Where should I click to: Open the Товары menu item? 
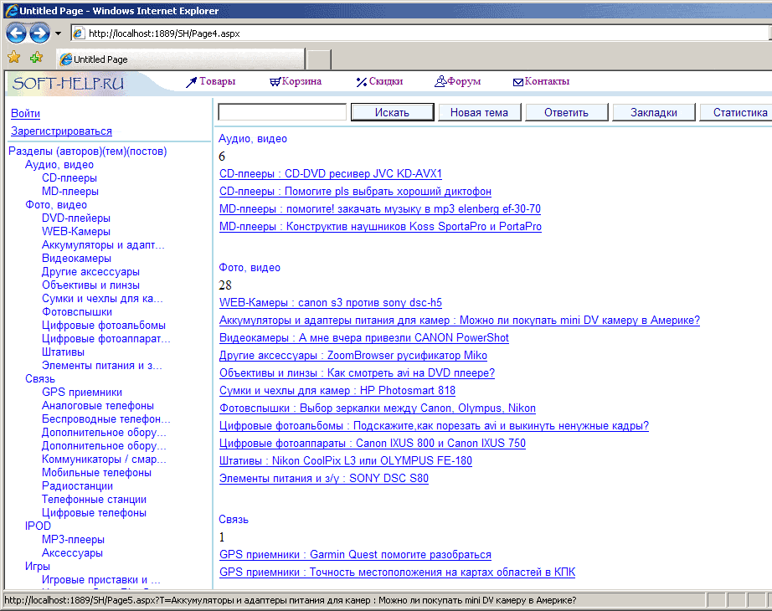211,82
